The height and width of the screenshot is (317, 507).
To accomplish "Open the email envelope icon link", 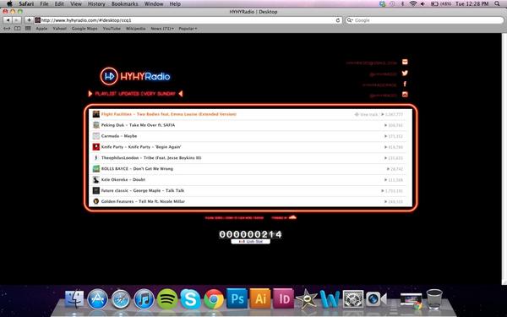I will [x=405, y=62].
